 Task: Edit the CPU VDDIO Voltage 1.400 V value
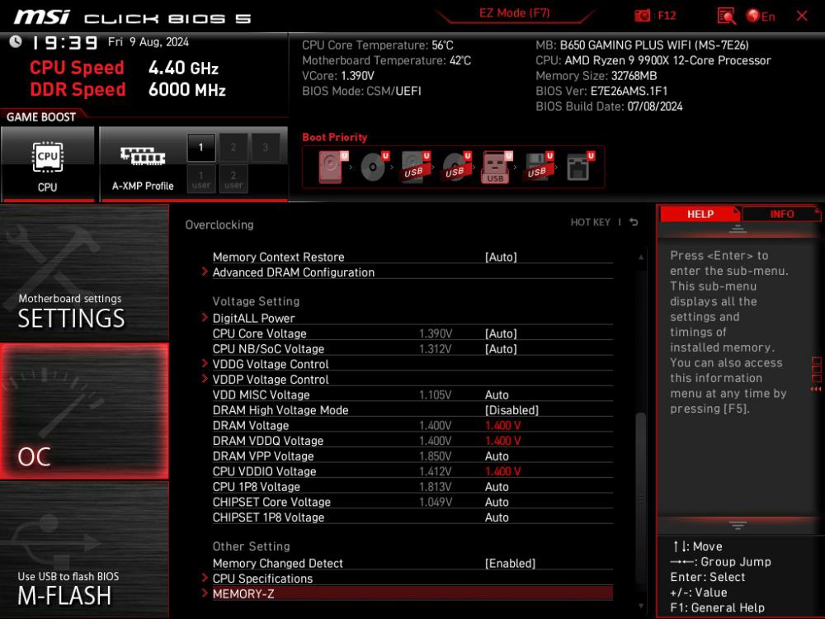(x=503, y=471)
